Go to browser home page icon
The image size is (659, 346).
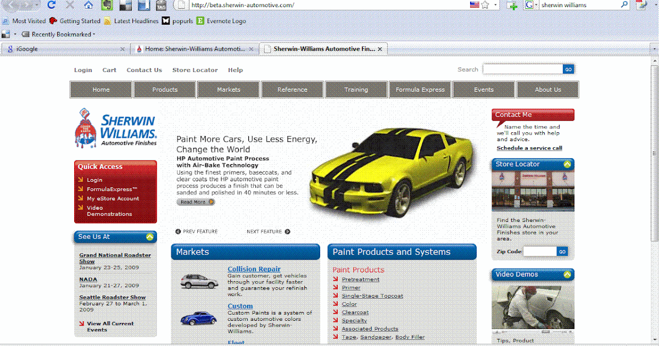tap(88, 5)
